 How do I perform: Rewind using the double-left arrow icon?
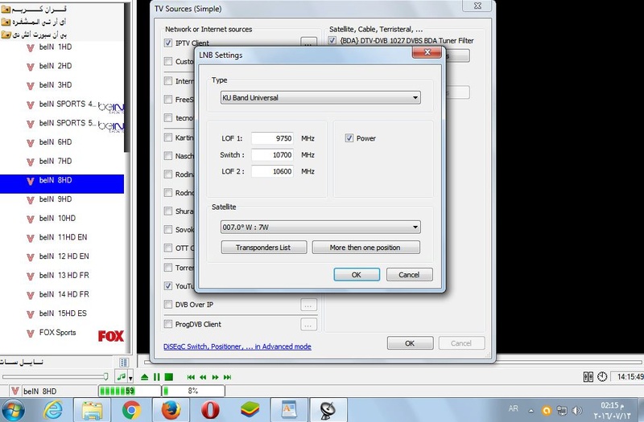point(203,377)
